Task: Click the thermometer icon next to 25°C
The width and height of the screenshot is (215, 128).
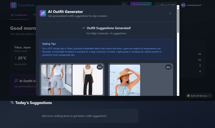Action: pyautogui.click(x=15, y=58)
